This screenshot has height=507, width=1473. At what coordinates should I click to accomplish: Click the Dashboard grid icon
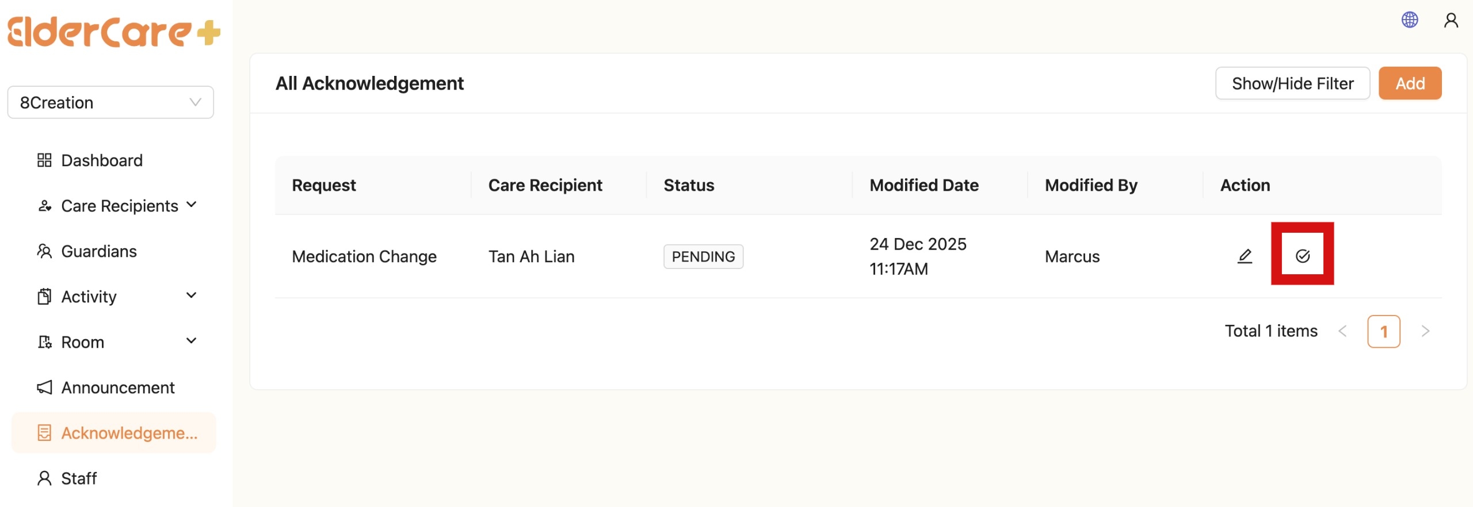(44, 160)
